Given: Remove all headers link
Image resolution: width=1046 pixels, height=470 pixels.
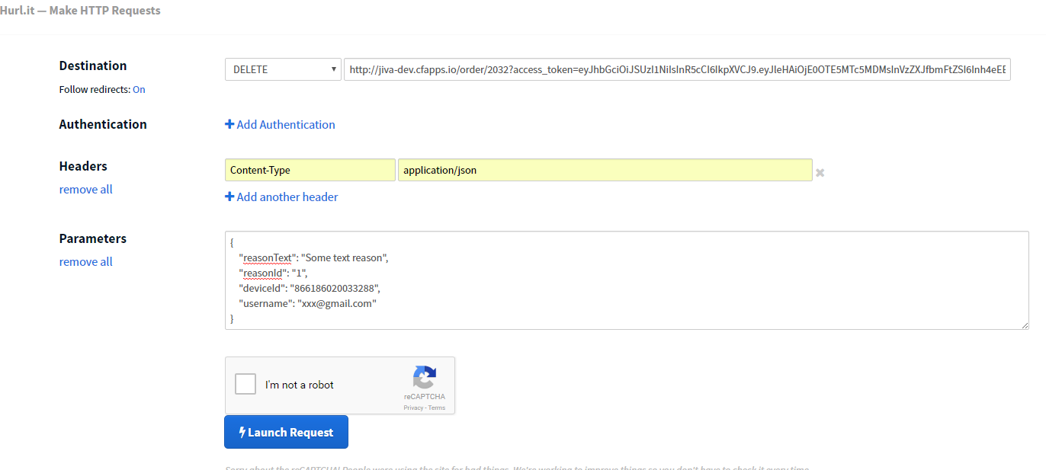Looking at the screenshot, I should tap(85, 189).
